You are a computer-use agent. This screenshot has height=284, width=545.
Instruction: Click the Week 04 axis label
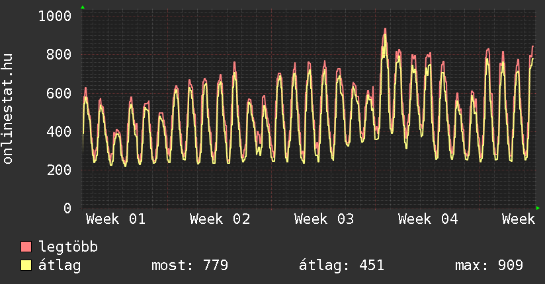coord(428,219)
